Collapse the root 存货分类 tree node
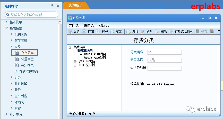Image resolution: width=223 pixels, height=119 pixels. point(70,47)
